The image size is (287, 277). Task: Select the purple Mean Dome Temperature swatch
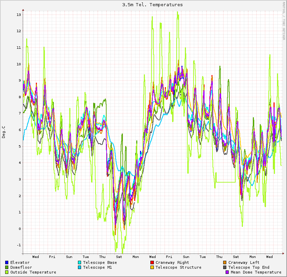click(227, 272)
